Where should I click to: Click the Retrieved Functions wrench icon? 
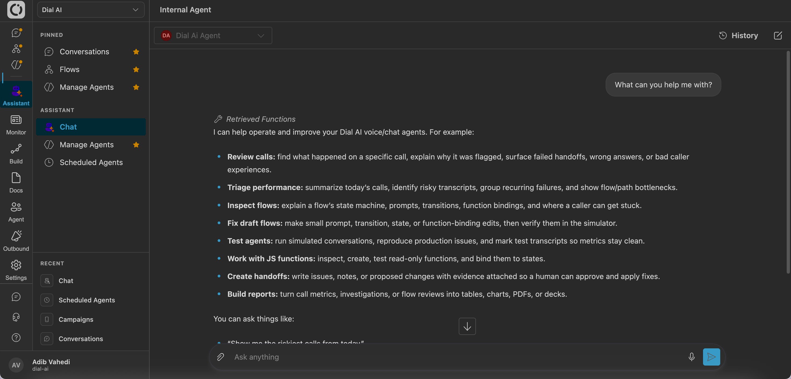(218, 119)
